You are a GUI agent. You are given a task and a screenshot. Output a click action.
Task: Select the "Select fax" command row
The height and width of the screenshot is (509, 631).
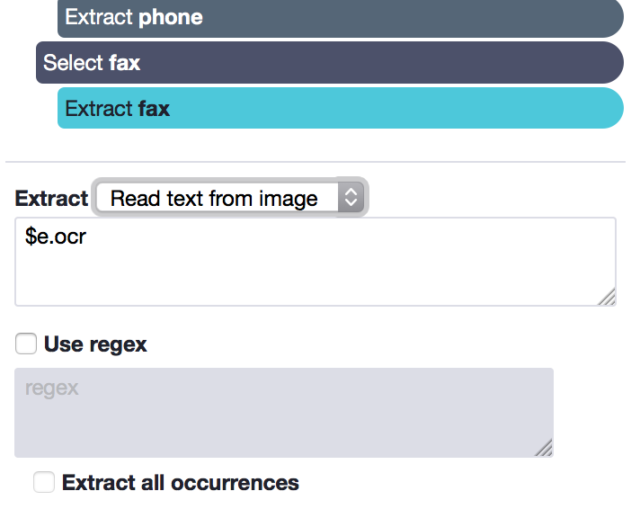click(x=330, y=62)
